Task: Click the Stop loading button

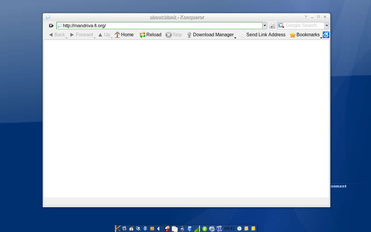Action: pos(174,35)
